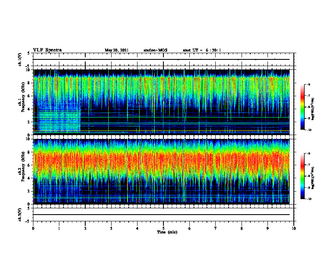Click the ch.2 "Frequency (kHz)" axis label
The width and height of the screenshot is (331, 256).
(x=23, y=166)
